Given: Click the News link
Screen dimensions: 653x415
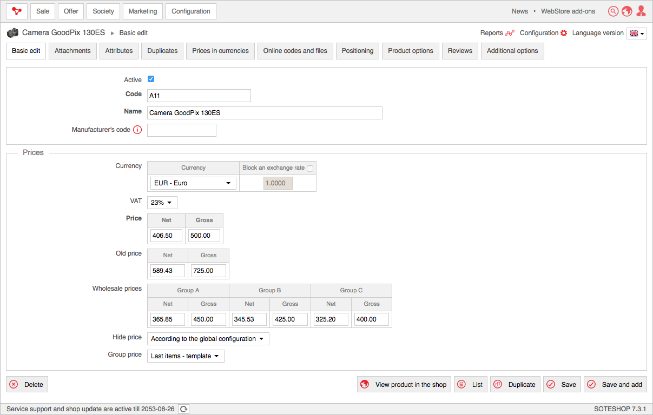Looking at the screenshot, I should (520, 11).
